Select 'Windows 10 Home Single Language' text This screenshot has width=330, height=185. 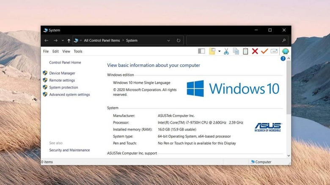[x=142, y=83]
